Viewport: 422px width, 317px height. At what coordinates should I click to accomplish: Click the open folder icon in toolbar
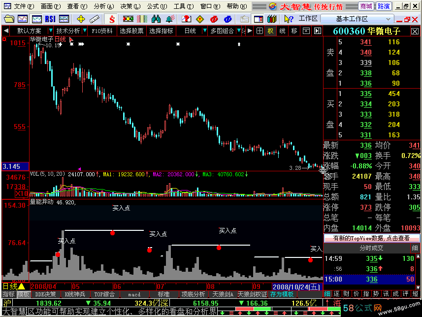(9, 19)
